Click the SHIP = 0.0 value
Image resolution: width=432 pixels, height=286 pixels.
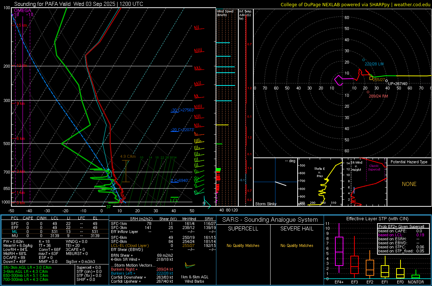[86, 279]
